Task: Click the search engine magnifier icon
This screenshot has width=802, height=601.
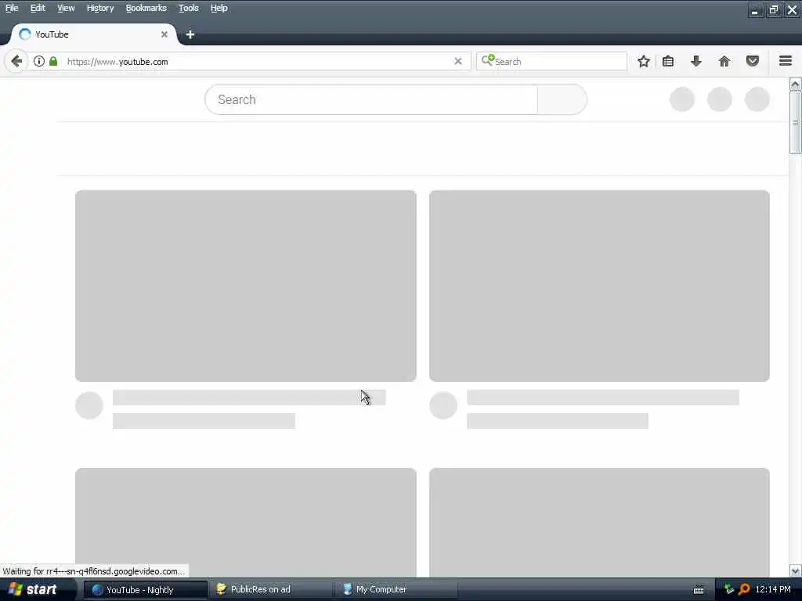Action: pos(487,60)
